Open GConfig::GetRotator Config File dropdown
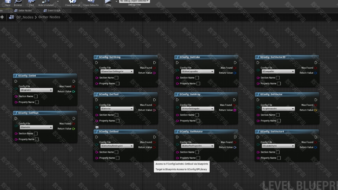The width and height of the screenshot is (338, 190). point(198,146)
